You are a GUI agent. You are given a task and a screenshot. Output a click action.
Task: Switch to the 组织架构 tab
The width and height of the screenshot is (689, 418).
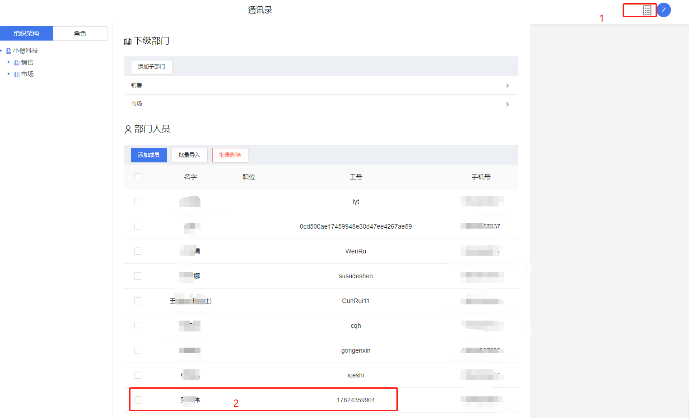click(27, 33)
